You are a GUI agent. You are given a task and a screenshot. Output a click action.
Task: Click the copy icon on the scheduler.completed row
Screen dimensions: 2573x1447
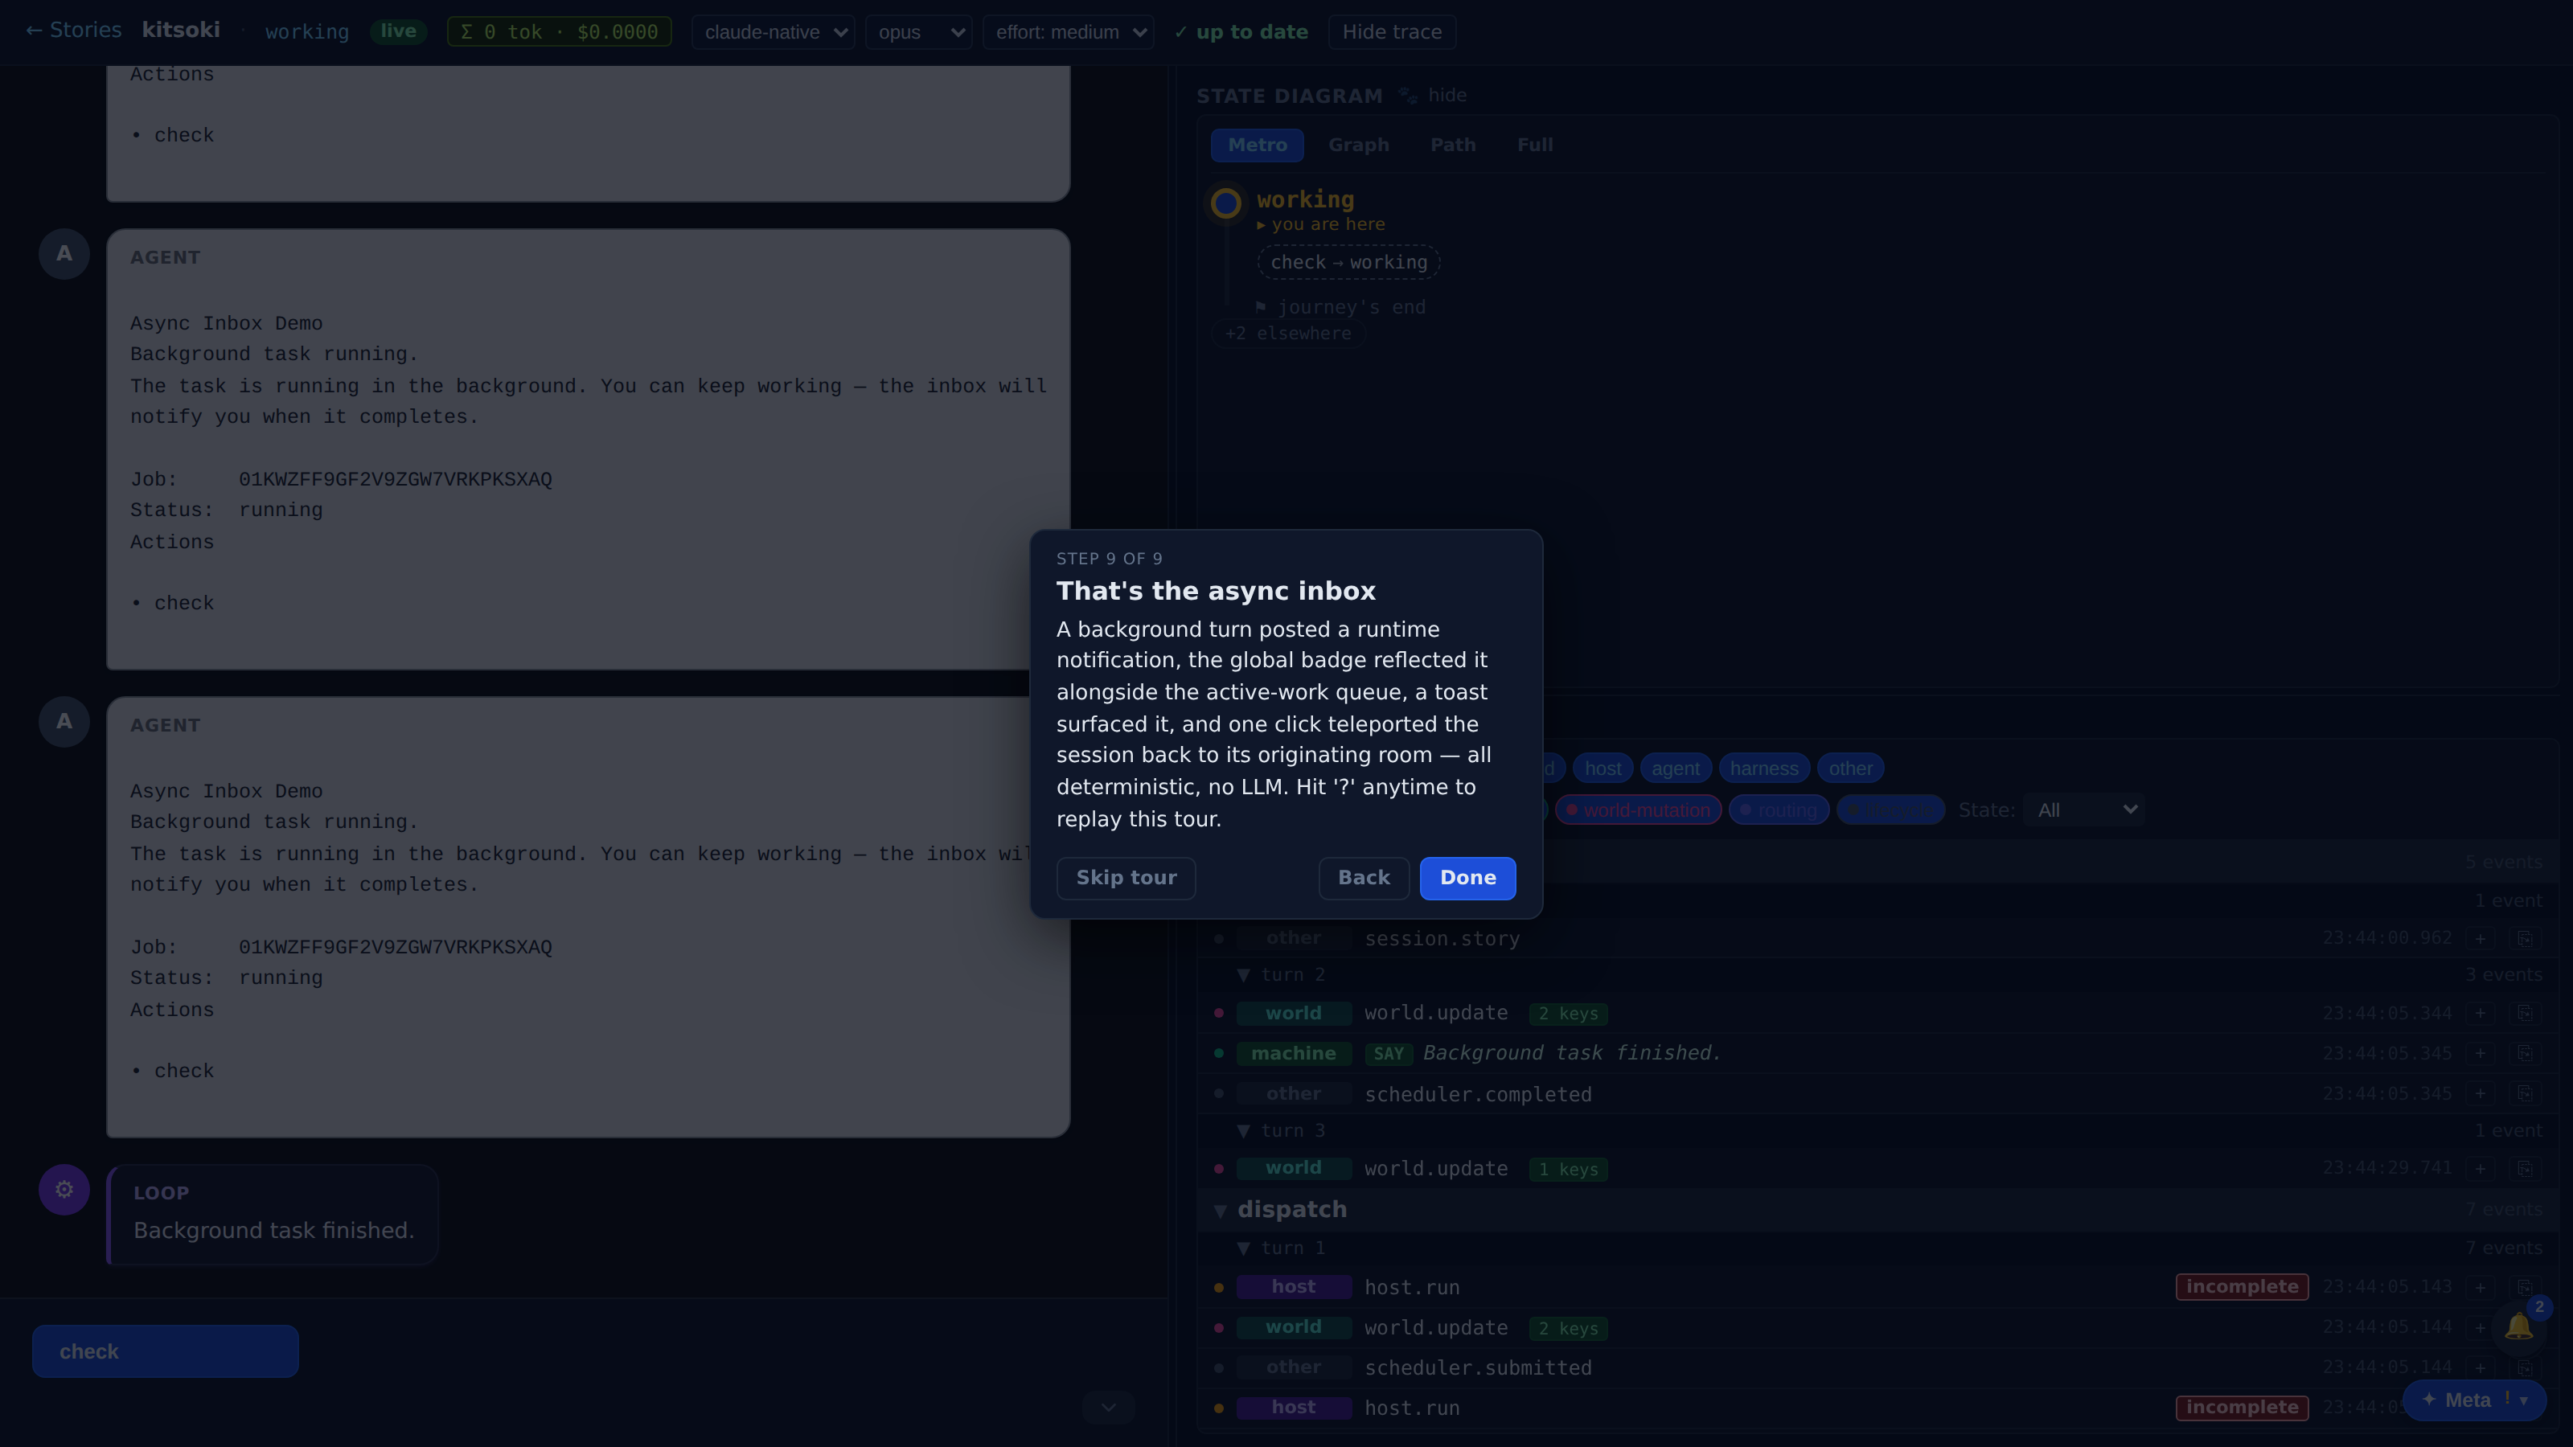point(2524,1093)
